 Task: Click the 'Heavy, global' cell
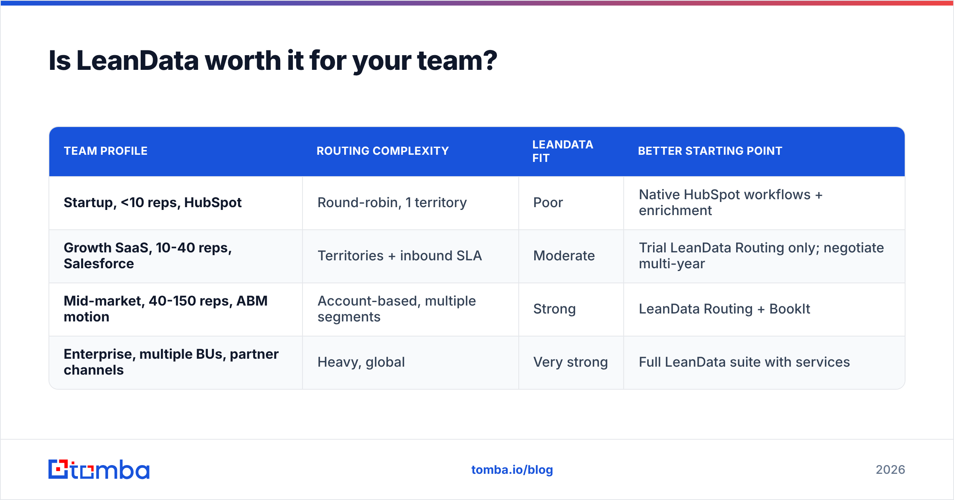(411, 362)
